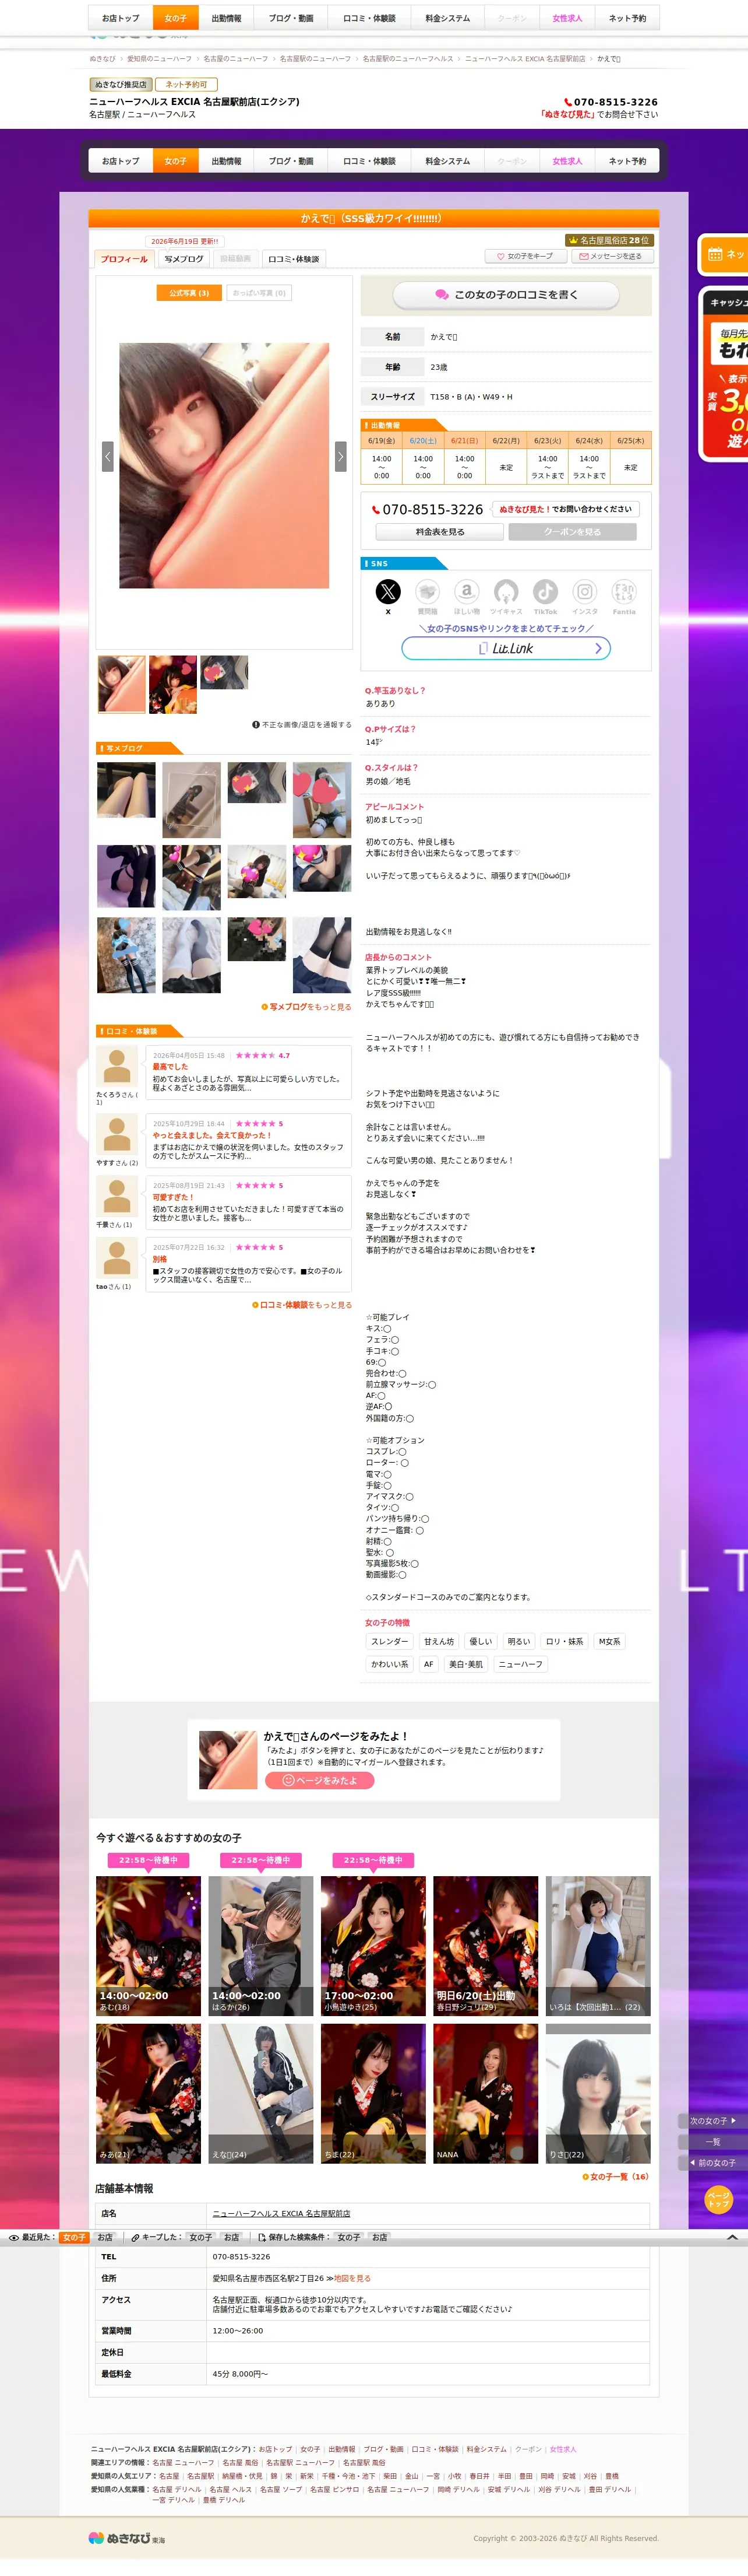Open the TikTok SNS icon
The height and width of the screenshot is (2576, 748).
click(x=545, y=591)
